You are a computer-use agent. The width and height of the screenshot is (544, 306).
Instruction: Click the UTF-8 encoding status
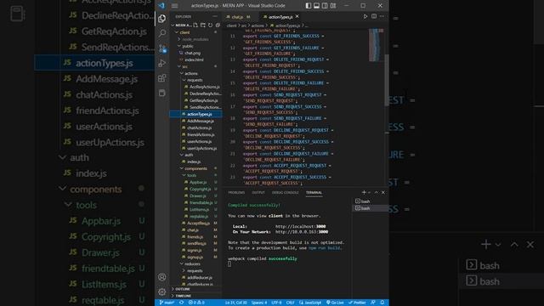click(x=276, y=303)
